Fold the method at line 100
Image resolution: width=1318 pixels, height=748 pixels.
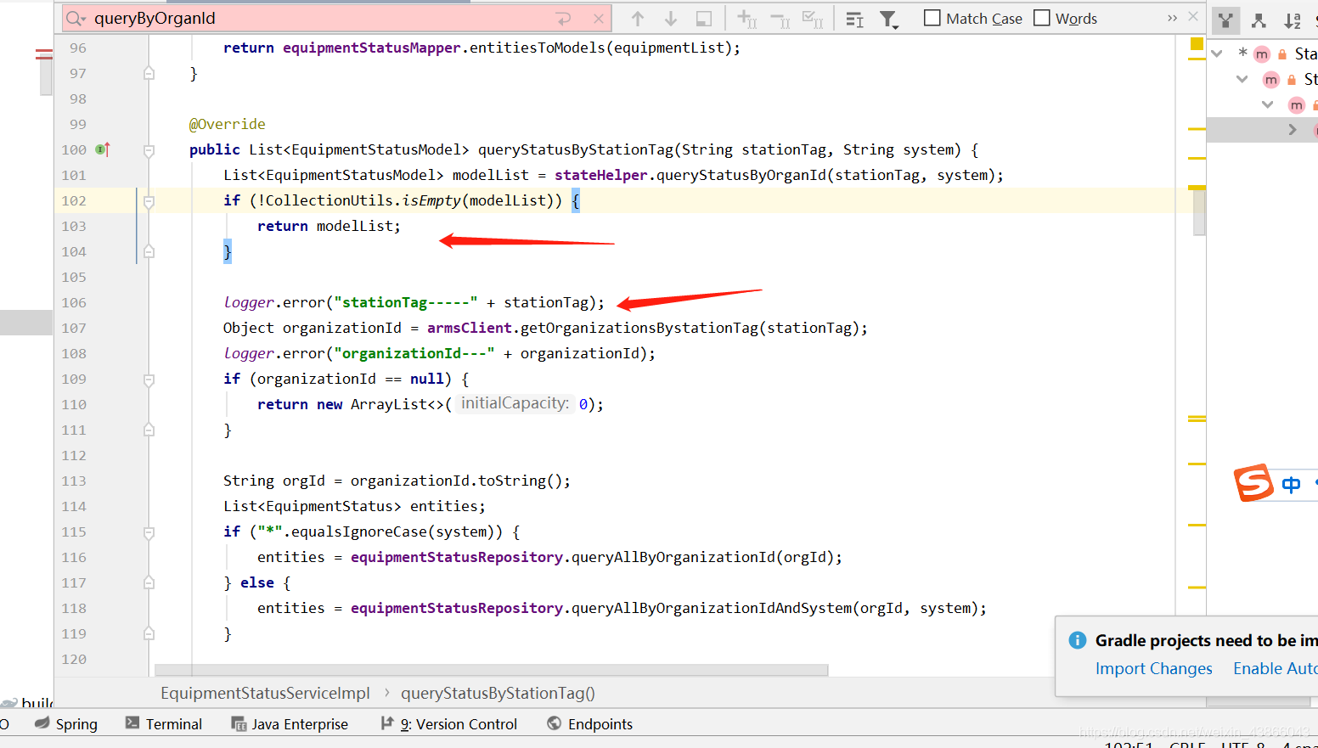(149, 150)
